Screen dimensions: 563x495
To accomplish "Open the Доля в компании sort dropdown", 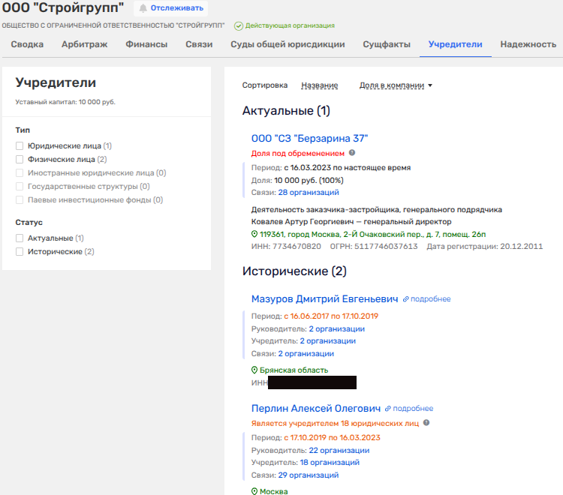I will click(396, 85).
